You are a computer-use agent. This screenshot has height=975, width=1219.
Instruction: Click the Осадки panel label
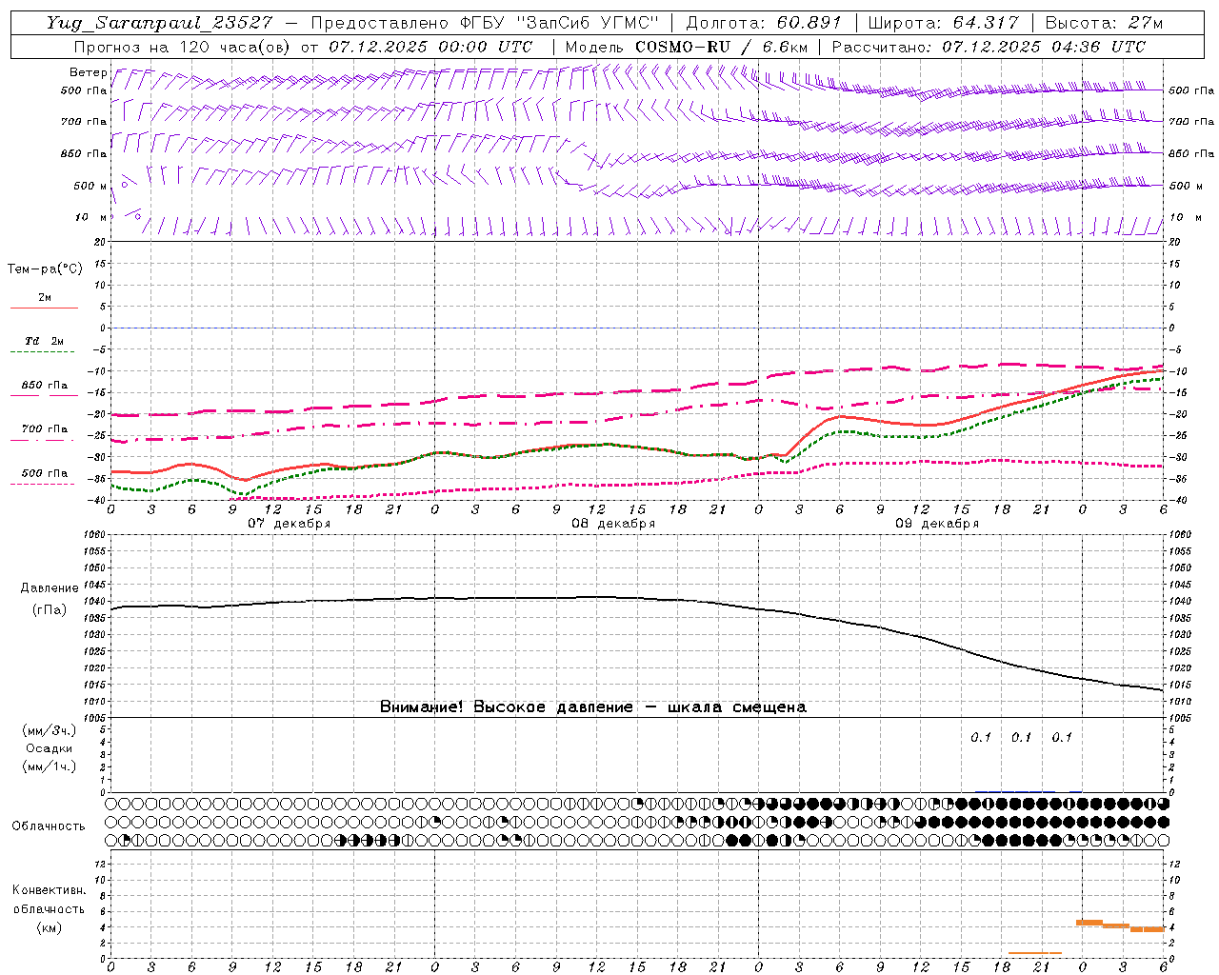point(50,748)
